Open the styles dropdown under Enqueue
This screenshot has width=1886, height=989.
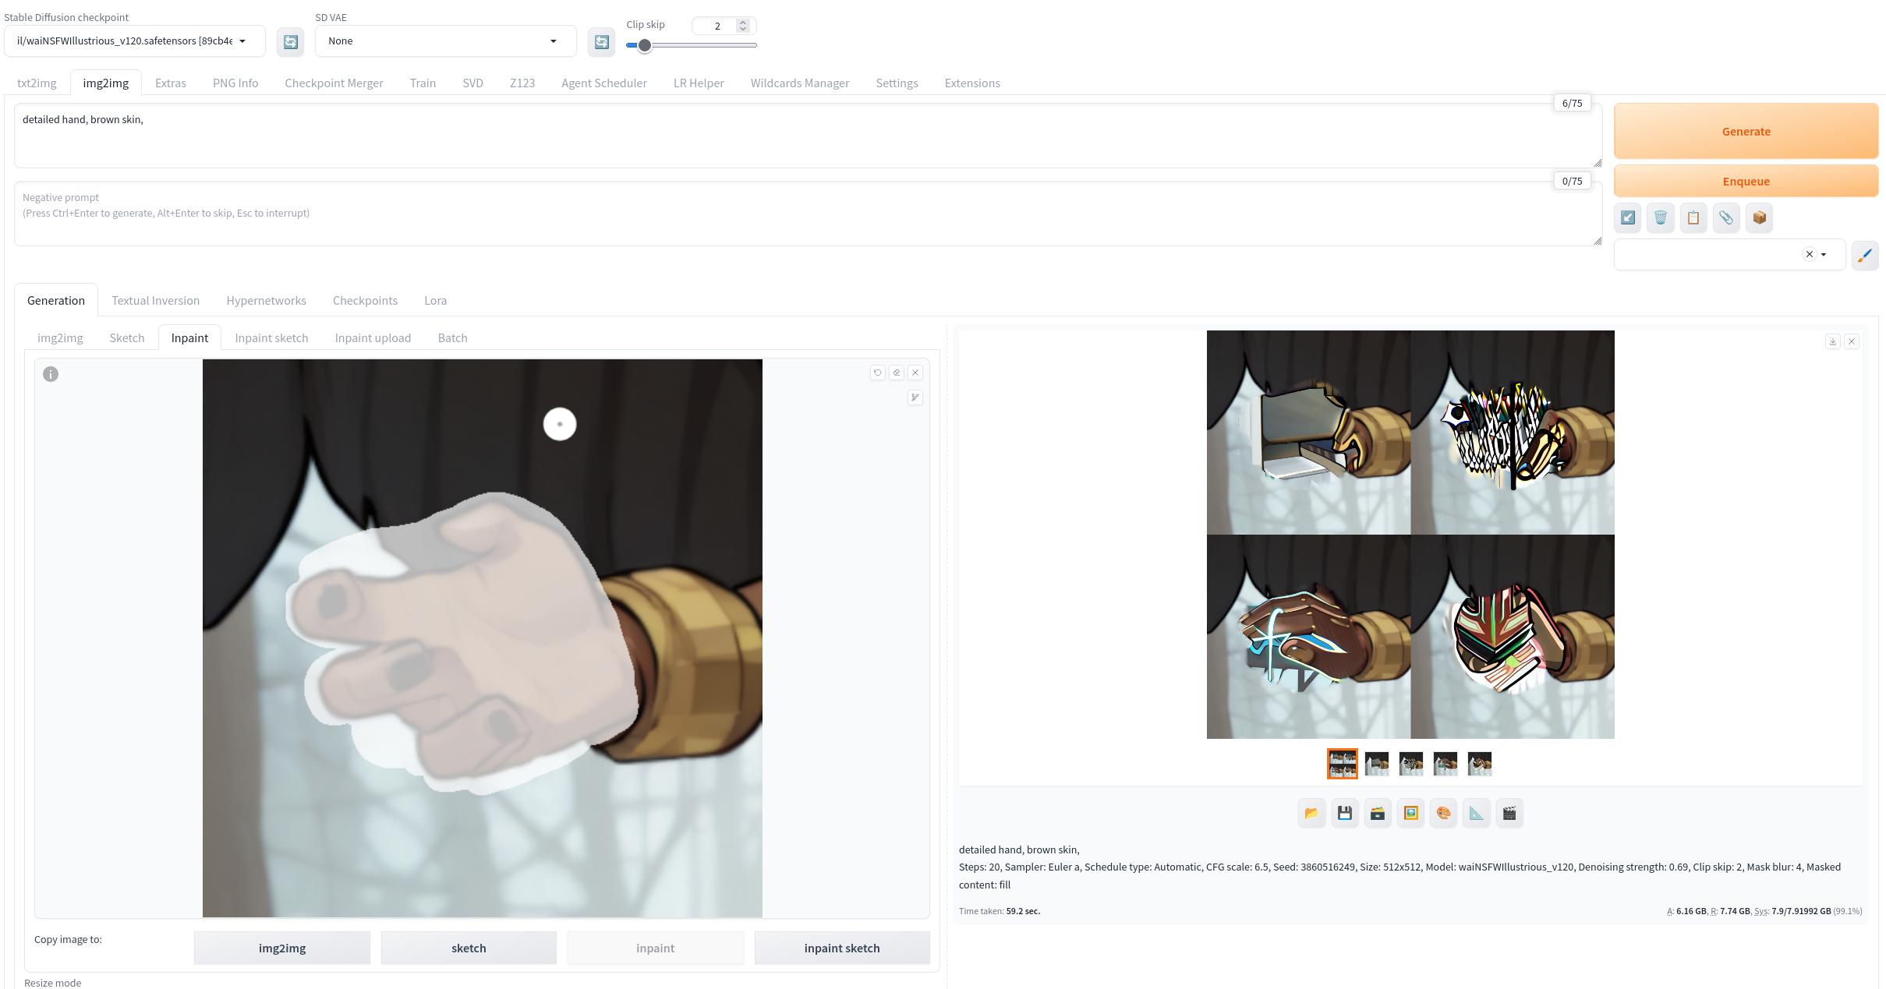(x=1823, y=255)
